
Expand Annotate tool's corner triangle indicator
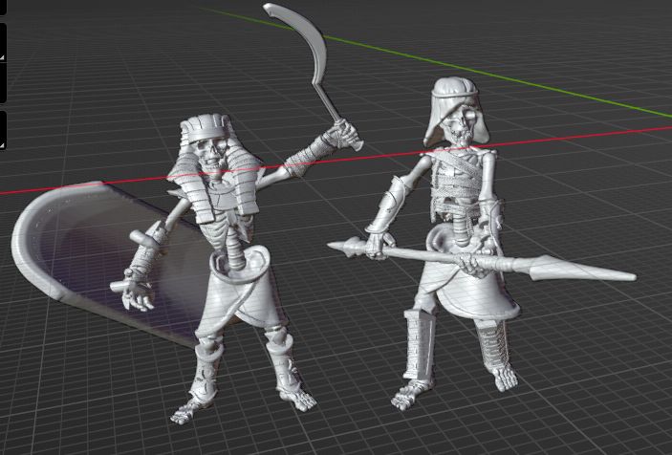[4, 58]
